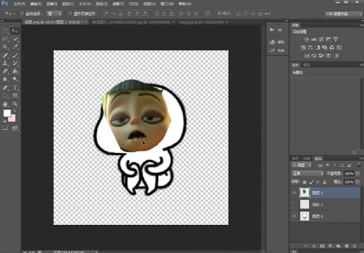This screenshot has height=253, width=364.
Task: Add Brightness/Contrast adjustment
Action: (306, 39)
